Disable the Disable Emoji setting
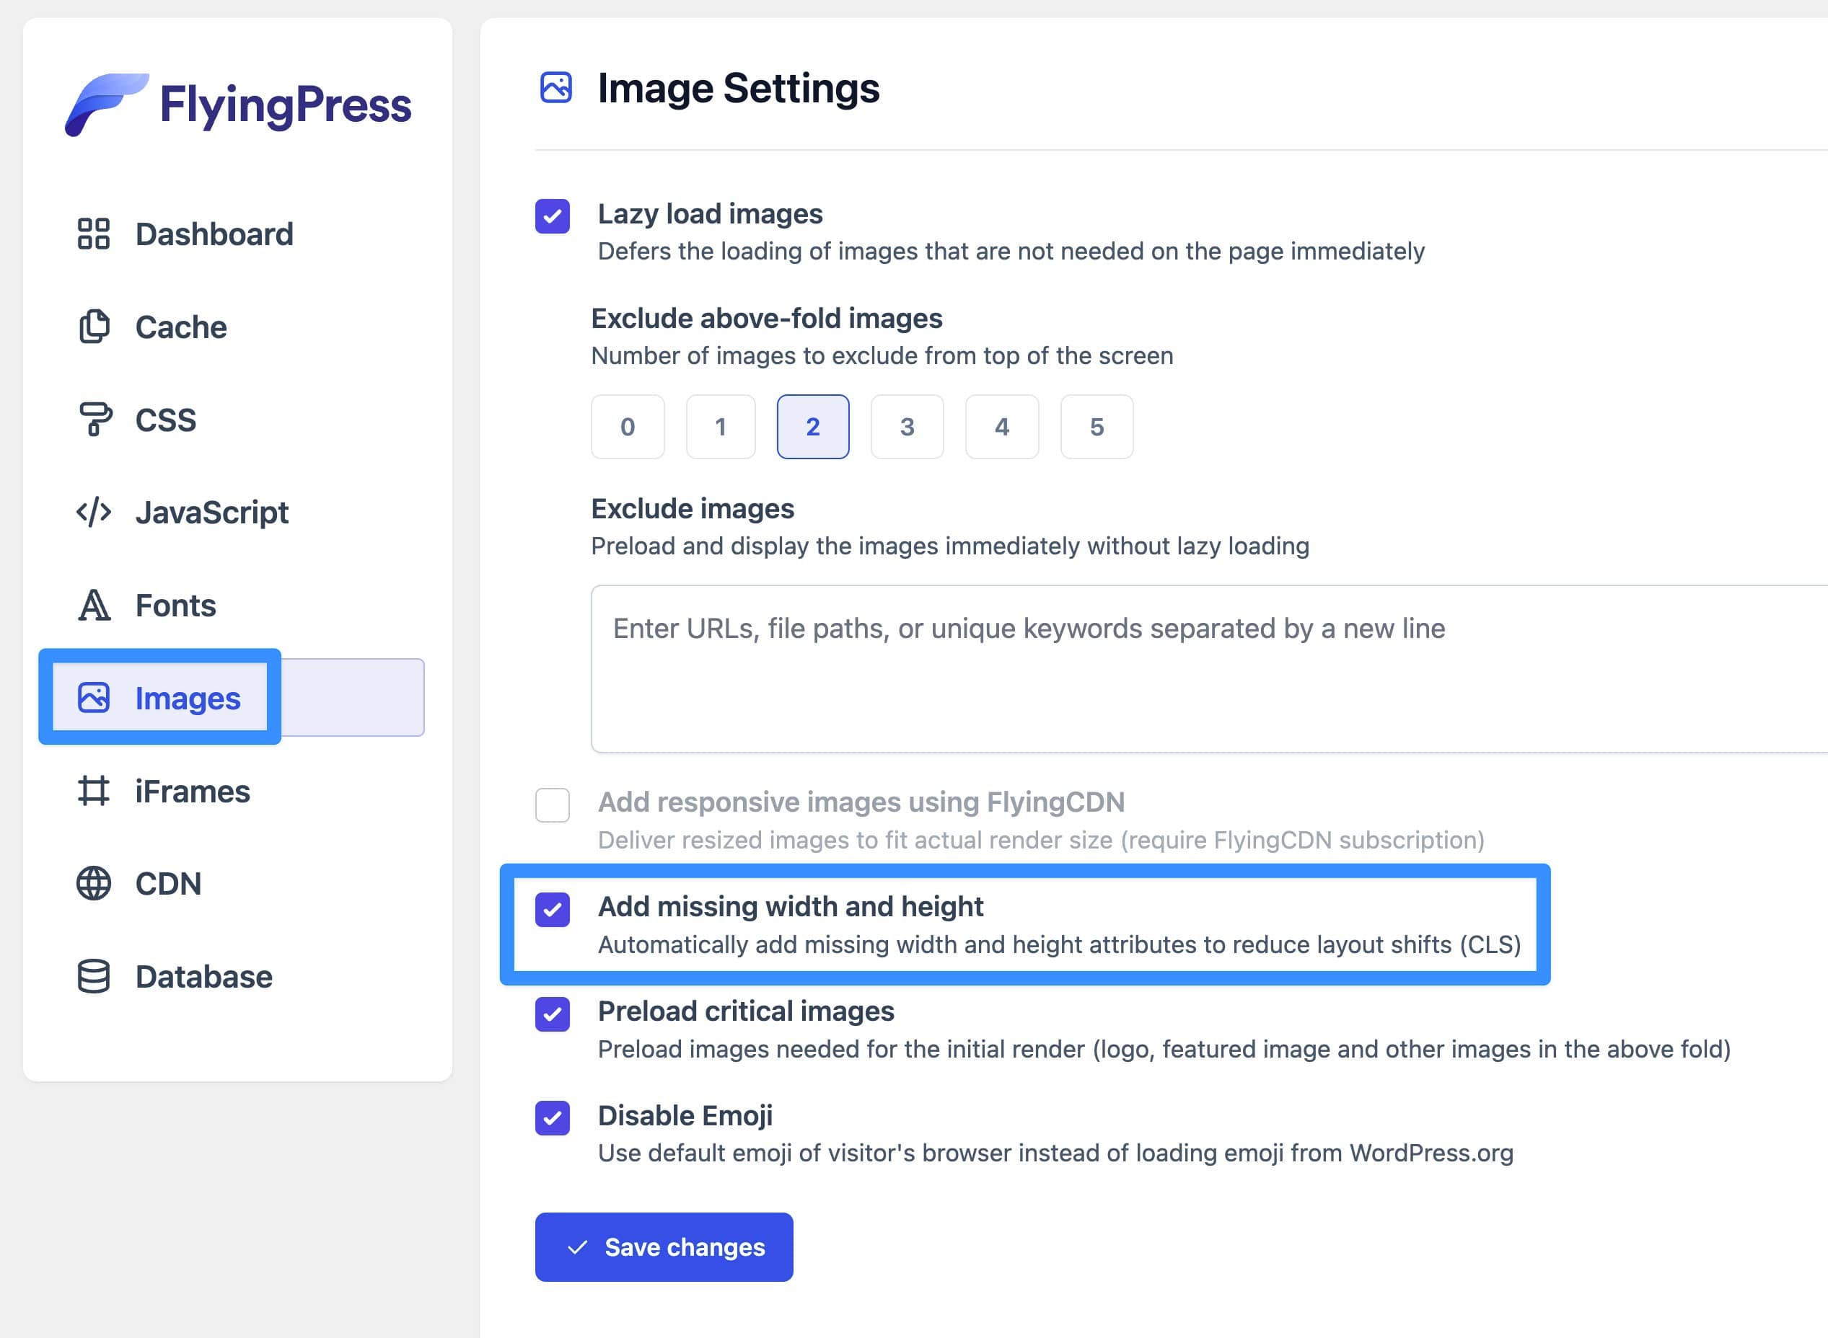The width and height of the screenshot is (1828, 1338). click(x=552, y=1117)
